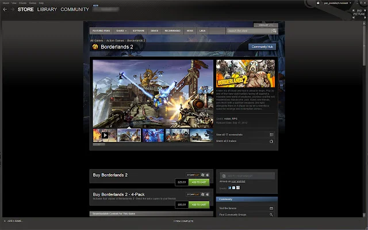Open View all 17 screenshots link
Viewport: 368px width, 230px height.
tap(229, 135)
